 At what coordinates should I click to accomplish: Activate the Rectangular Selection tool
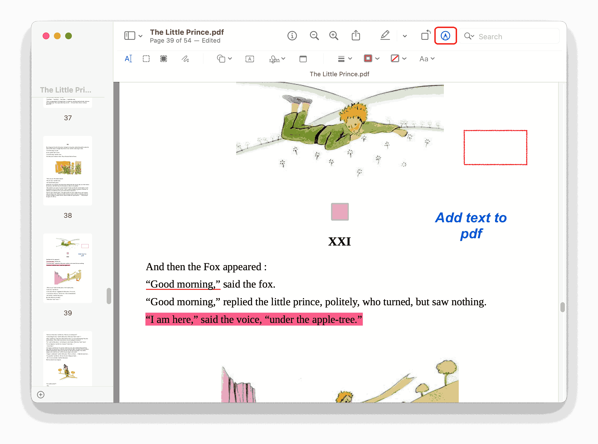coord(146,59)
